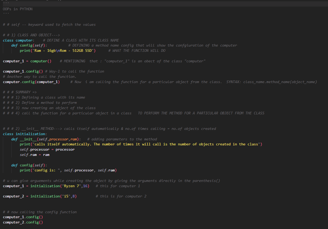The width and height of the screenshot is (328, 229).
Task: Click the comment about giving arguments in parenthesis
Action: click(87, 181)
